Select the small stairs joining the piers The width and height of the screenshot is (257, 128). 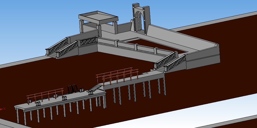tap(96, 88)
